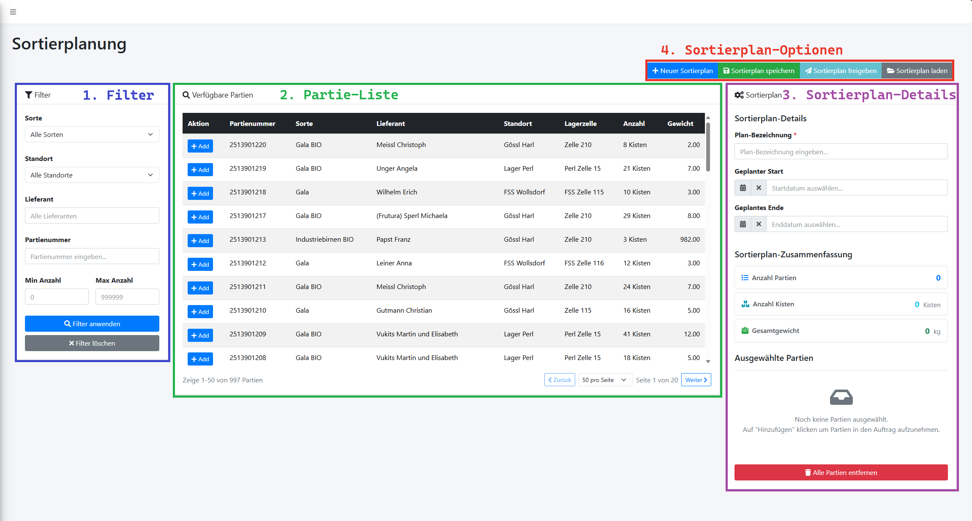Open the hamburger menu icon

click(13, 12)
